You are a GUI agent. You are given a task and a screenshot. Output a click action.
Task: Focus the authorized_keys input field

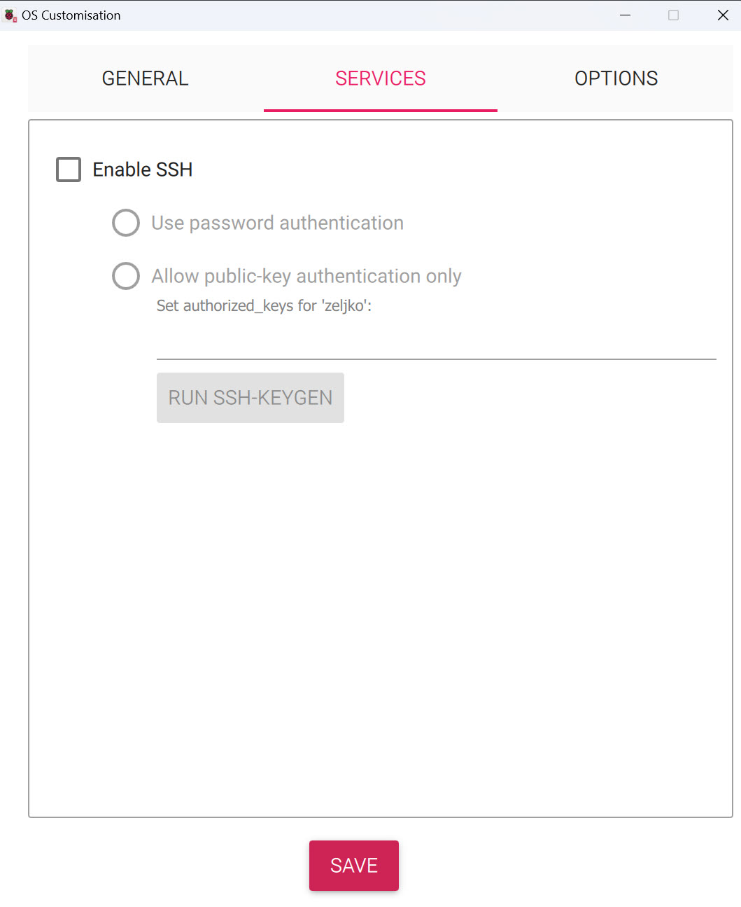[x=437, y=343]
